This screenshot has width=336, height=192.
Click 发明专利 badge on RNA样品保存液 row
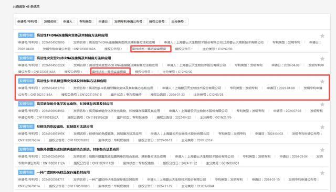(x=26, y=172)
